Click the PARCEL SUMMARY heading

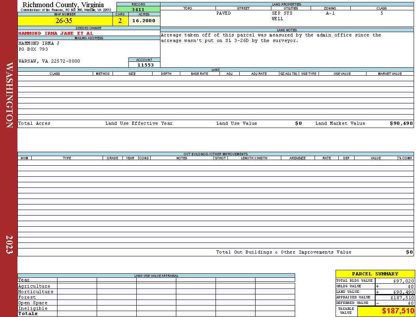pyautogui.click(x=375, y=274)
